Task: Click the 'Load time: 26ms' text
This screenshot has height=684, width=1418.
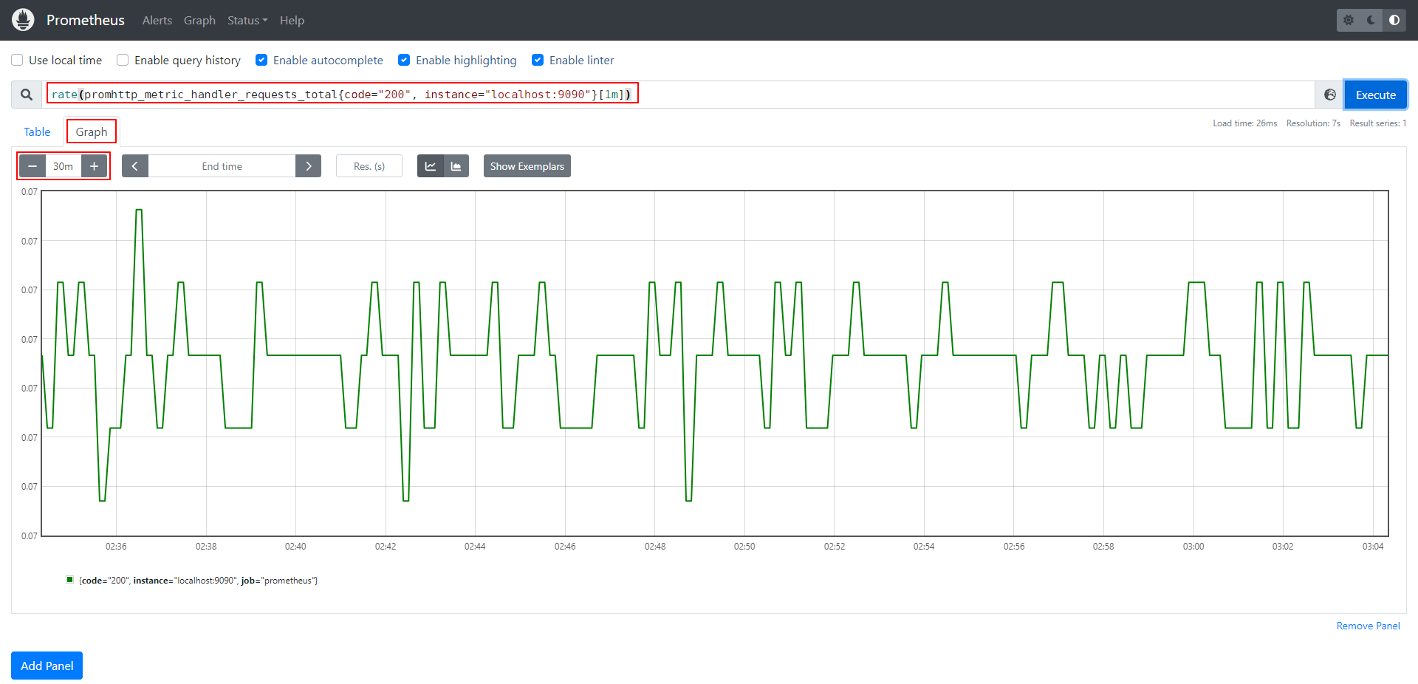Action: [1244, 123]
